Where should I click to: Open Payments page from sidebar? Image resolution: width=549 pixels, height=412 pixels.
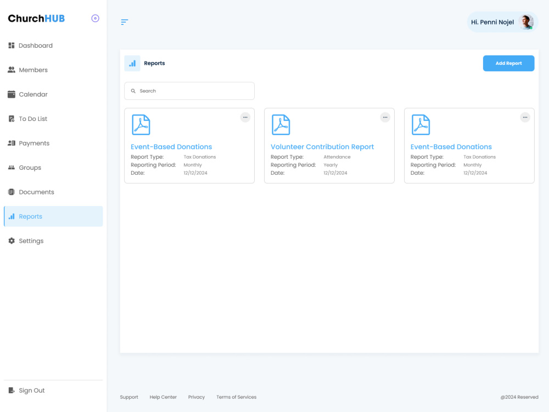pyautogui.click(x=53, y=143)
